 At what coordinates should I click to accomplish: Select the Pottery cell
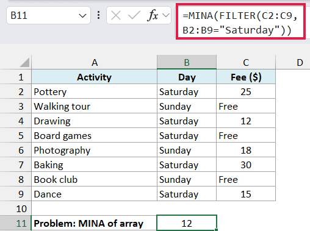tap(95, 91)
